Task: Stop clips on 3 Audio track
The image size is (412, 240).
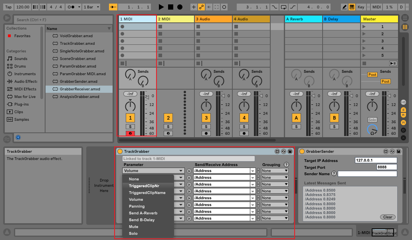Action: (x=198, y=64)
